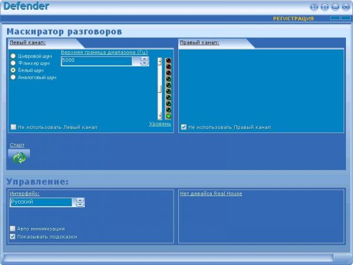Click the green Start refresh-arrows icon

pos(19,157)
